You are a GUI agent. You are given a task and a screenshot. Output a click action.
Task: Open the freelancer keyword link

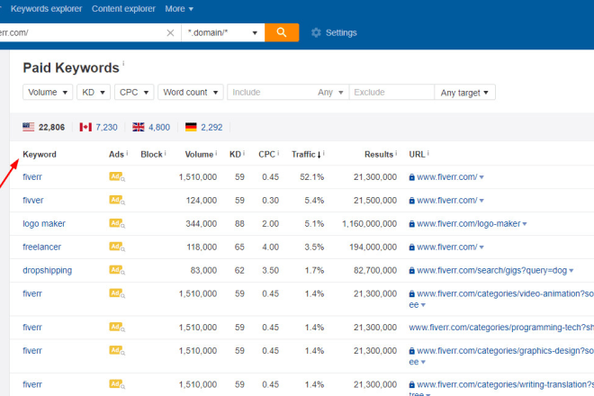pyautogui.click(x=41, y=247)
